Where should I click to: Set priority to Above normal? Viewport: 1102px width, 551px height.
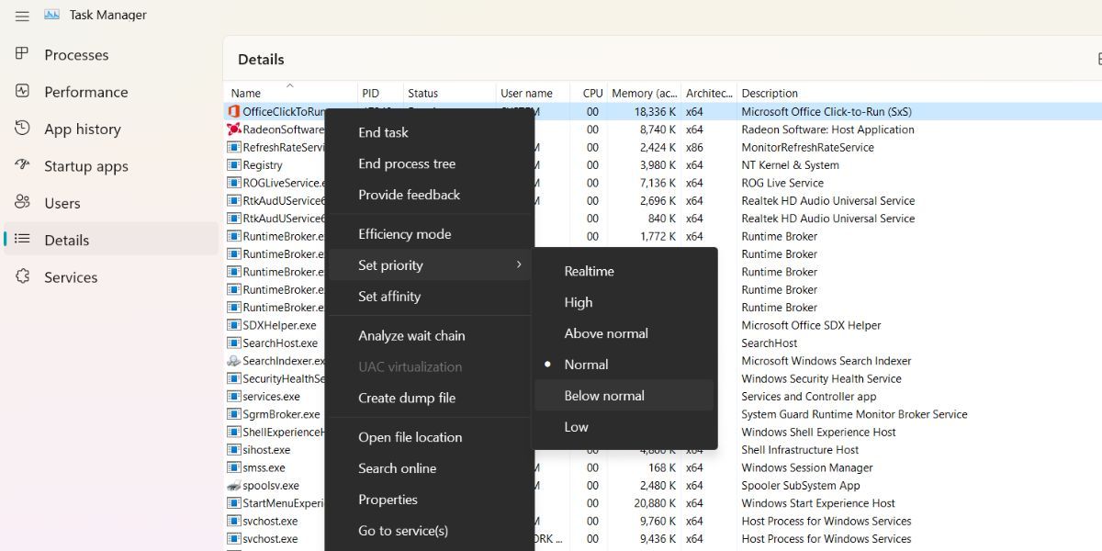coord(624,333)
